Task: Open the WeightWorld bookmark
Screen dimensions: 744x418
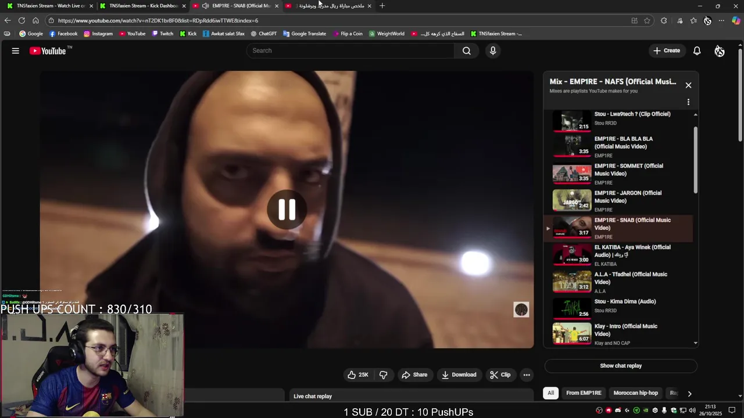Action: (387, 34)
